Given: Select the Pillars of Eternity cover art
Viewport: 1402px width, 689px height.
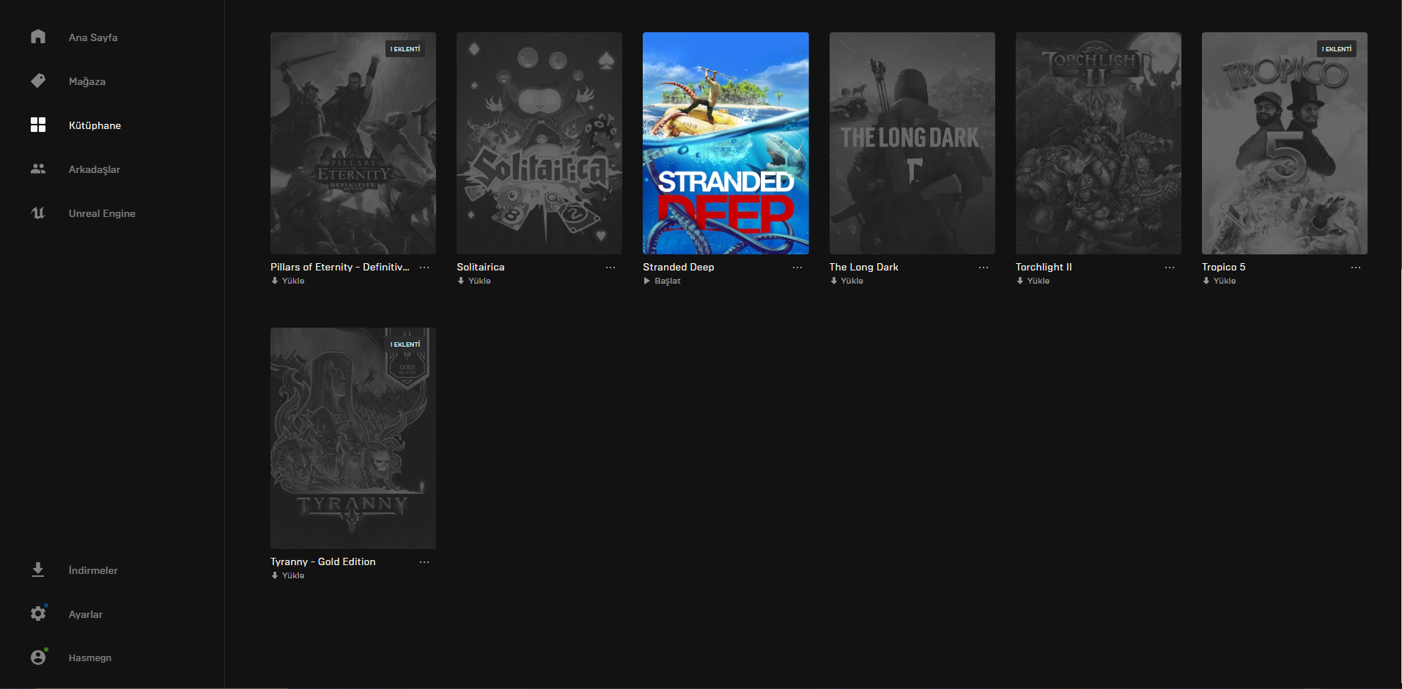Looking at the screenshot, I should click(353, 143).
